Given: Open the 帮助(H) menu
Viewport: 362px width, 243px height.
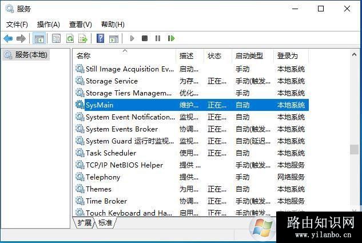Looking at the screenshot, I should point(113,24).
